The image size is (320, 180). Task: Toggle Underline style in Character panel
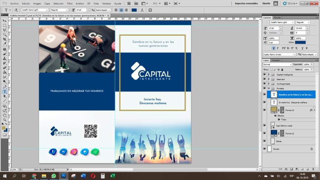pos(302,48)
